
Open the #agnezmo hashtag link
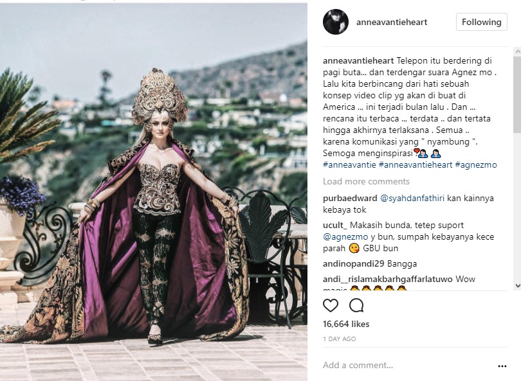pos(476,165)
